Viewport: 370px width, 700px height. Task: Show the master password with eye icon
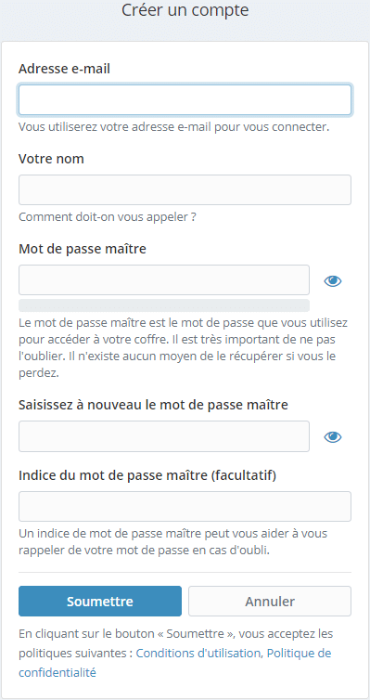pos(333,280)
